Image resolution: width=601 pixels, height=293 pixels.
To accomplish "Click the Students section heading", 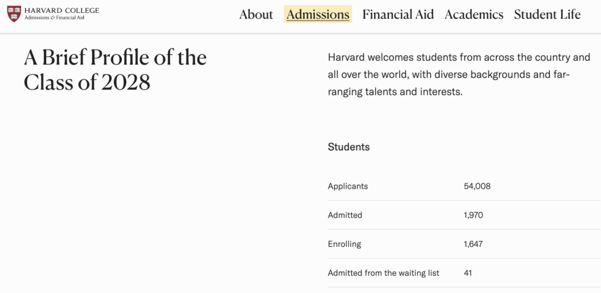I will [348, 147].
